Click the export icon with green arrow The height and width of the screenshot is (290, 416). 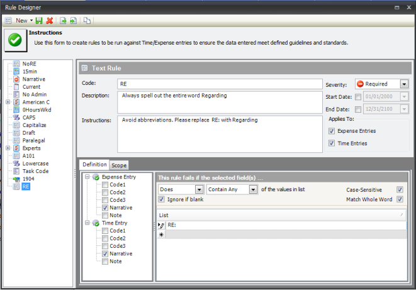pos(63,21)
